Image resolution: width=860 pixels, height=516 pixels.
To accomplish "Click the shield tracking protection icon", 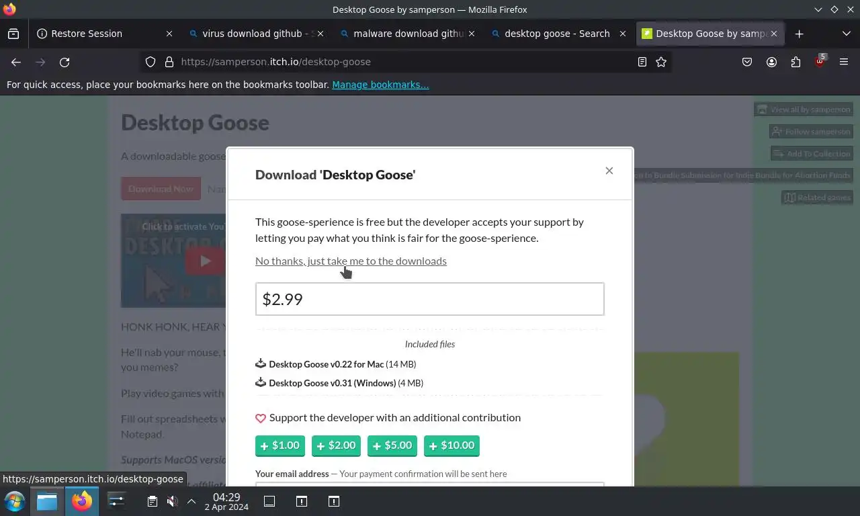I will click(x=150, y=62).
